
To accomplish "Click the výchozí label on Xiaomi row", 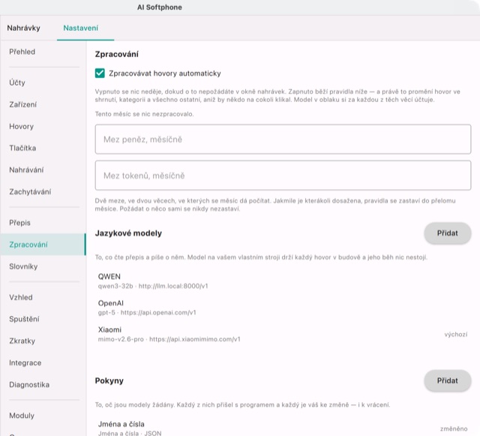I will click(456, 334).
